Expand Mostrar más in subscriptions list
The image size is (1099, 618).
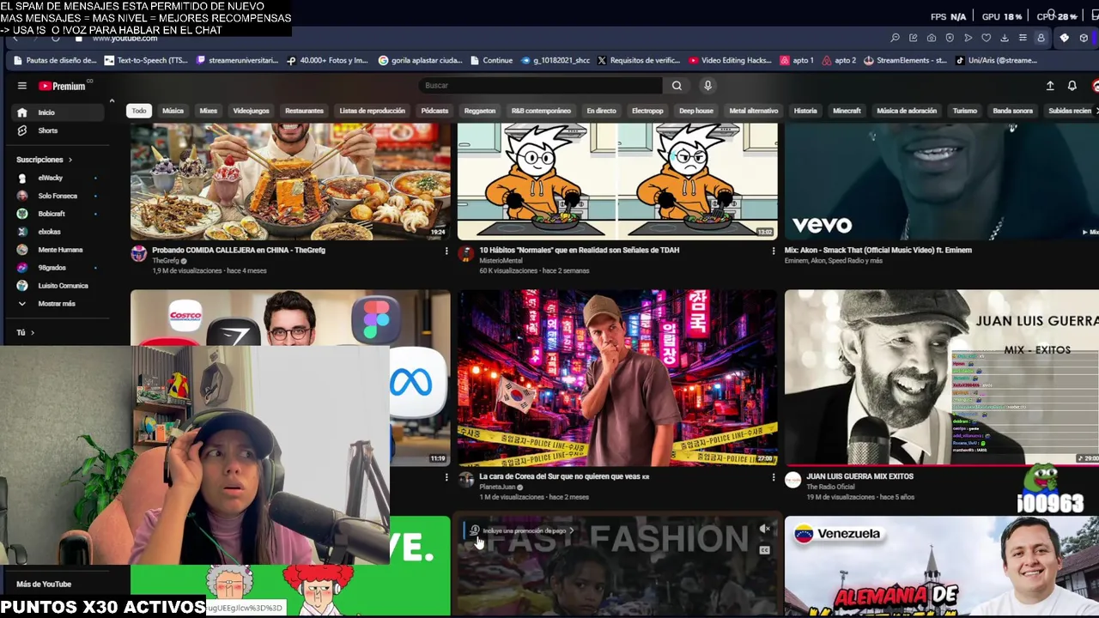56,304
